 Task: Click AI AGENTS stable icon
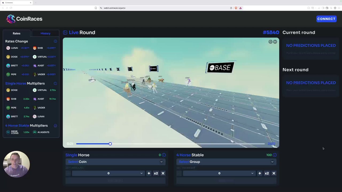click(34, 132)
